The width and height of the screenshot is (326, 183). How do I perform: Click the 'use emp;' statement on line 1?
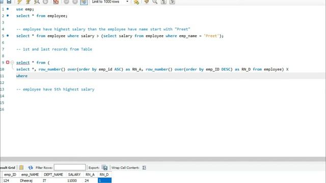tap(25, 9)
